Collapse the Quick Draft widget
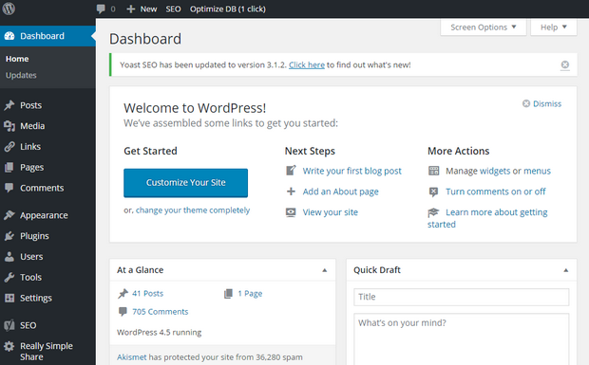Image resolution: width=589 pixels, height=365 pixels. [565, 270]
